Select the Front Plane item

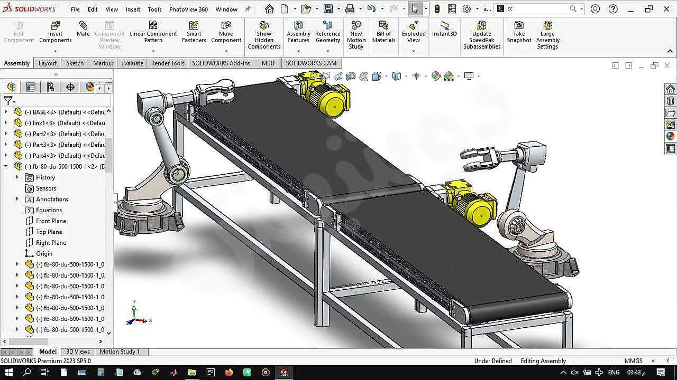(x=51, y=221)
